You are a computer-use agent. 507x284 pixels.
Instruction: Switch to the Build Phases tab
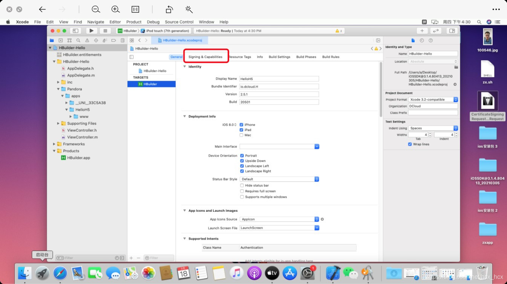(306, 57)
